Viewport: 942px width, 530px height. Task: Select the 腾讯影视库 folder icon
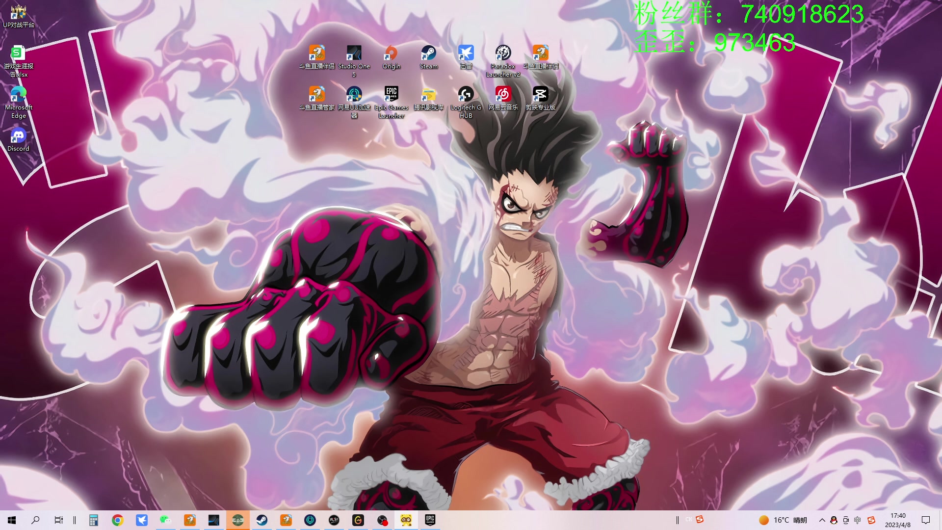429,98
